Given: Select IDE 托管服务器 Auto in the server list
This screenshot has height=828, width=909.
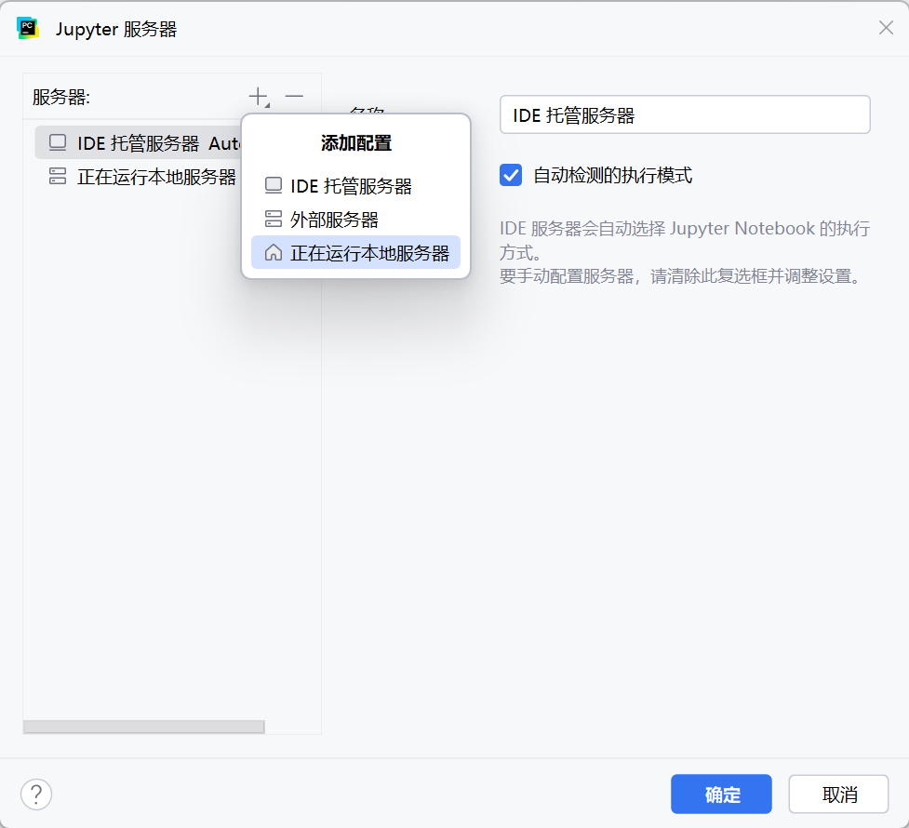Looking at the screenshot, I should (140, 141).
